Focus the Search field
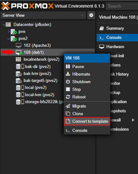The image size is (138, 174). 122,6
